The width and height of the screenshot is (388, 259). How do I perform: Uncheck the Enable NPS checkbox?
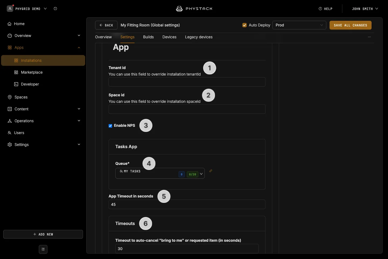(x=110, y=126)
